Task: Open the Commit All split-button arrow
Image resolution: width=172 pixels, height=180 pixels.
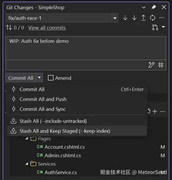Action: (x=39, y=78)
